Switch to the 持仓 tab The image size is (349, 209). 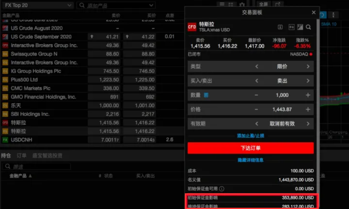coord(6,156)
